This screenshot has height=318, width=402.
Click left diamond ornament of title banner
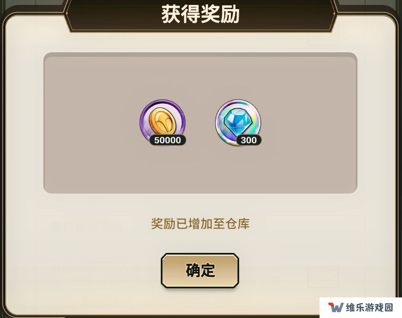click(66, 13)
